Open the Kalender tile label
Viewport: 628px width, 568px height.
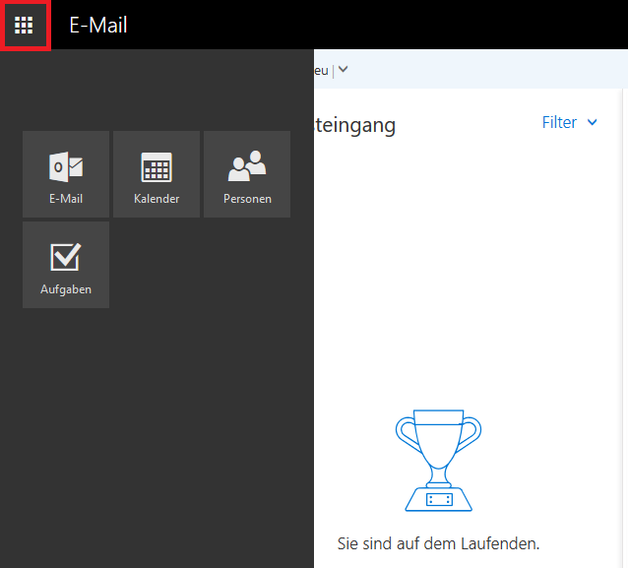point(157,199)
